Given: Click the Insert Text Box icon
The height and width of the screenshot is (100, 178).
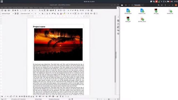Looking at the screenshot, I should [x=56, y=11].
